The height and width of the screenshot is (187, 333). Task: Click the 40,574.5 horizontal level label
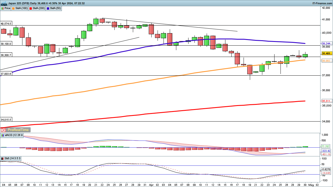coord(6,24)
